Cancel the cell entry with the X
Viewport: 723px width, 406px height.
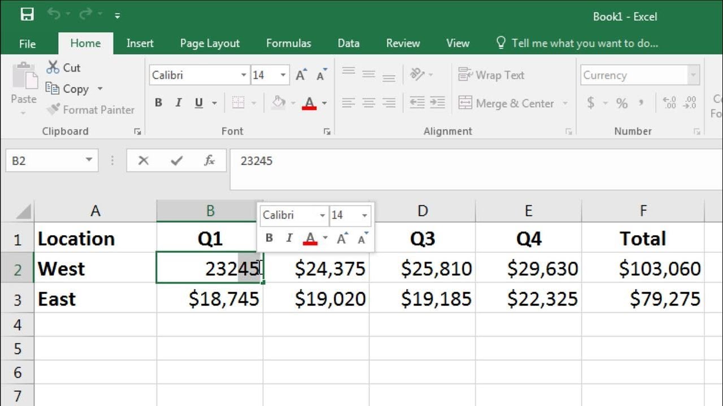tap(143, 161)
